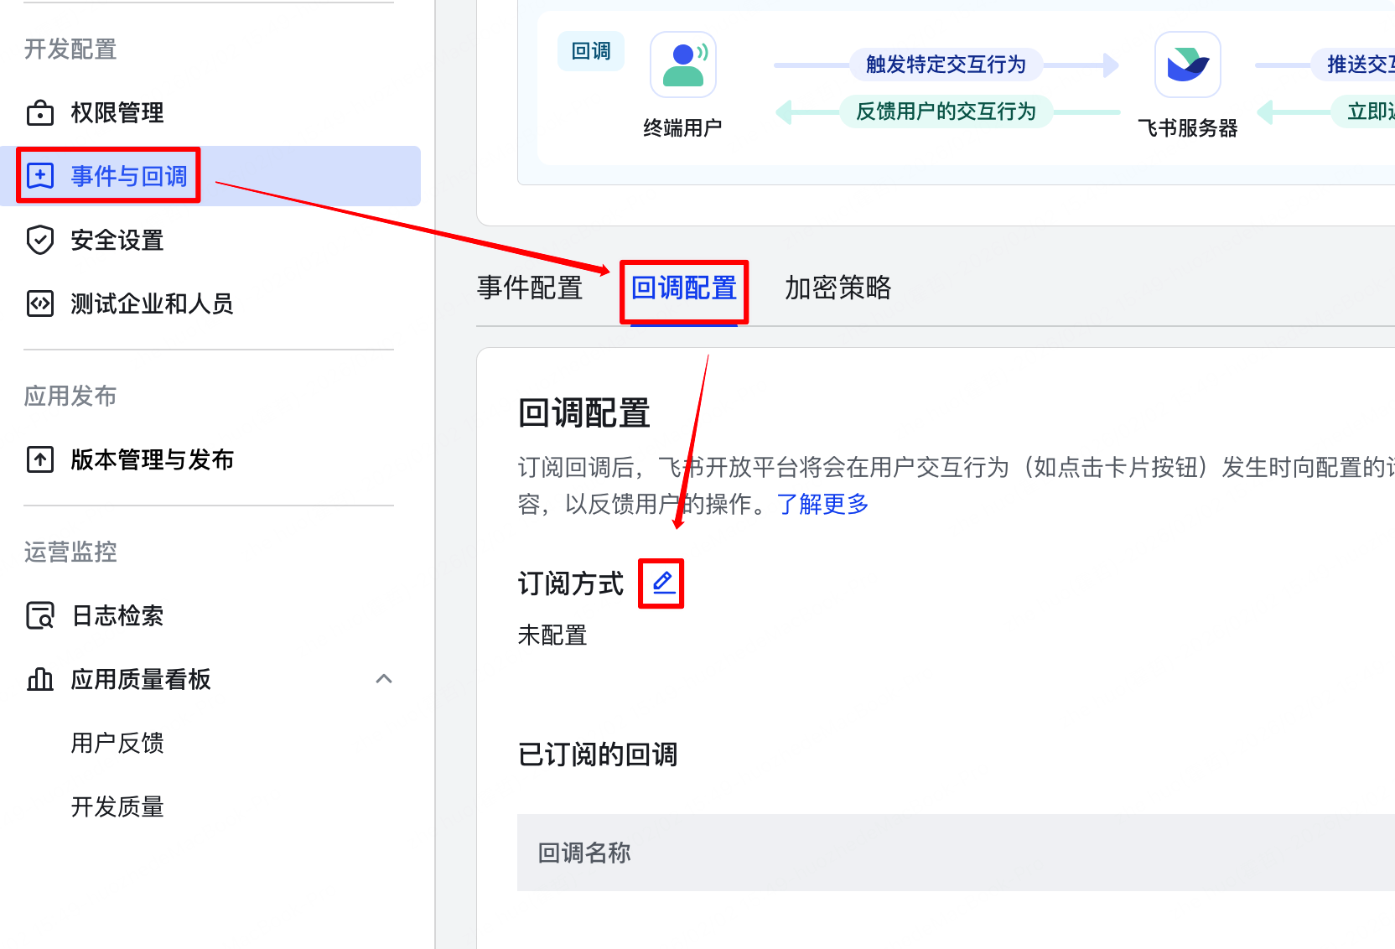The image size is (1395, 949).
Task: Click the 飞书服务器 logo in diagram
Action: [x=1187, y=65]
